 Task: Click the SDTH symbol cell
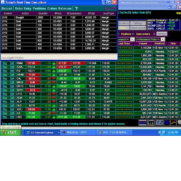(x=21, y=90)
